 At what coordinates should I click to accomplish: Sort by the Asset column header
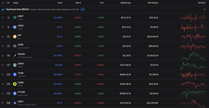[x=16, y=3]
